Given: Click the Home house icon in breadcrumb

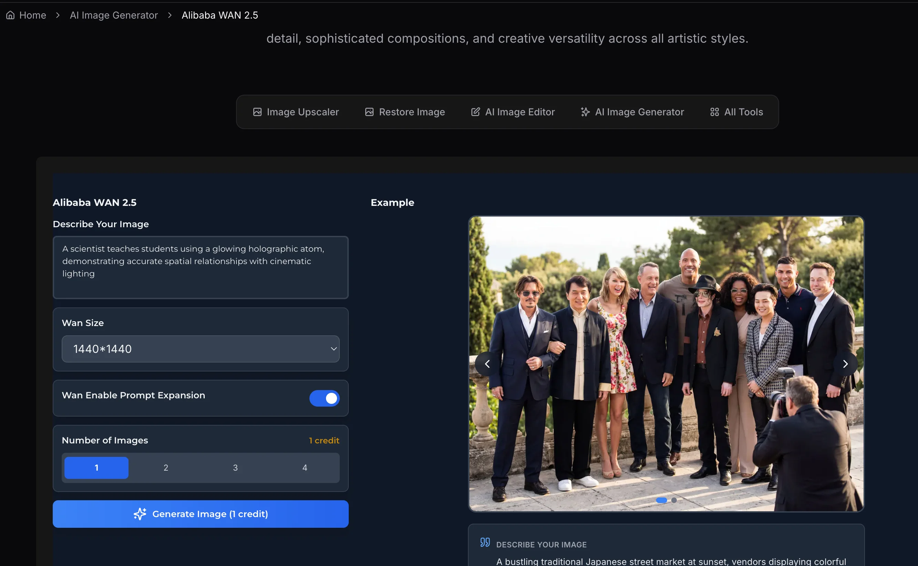Looking at the screenshot, I should [10, 15].
